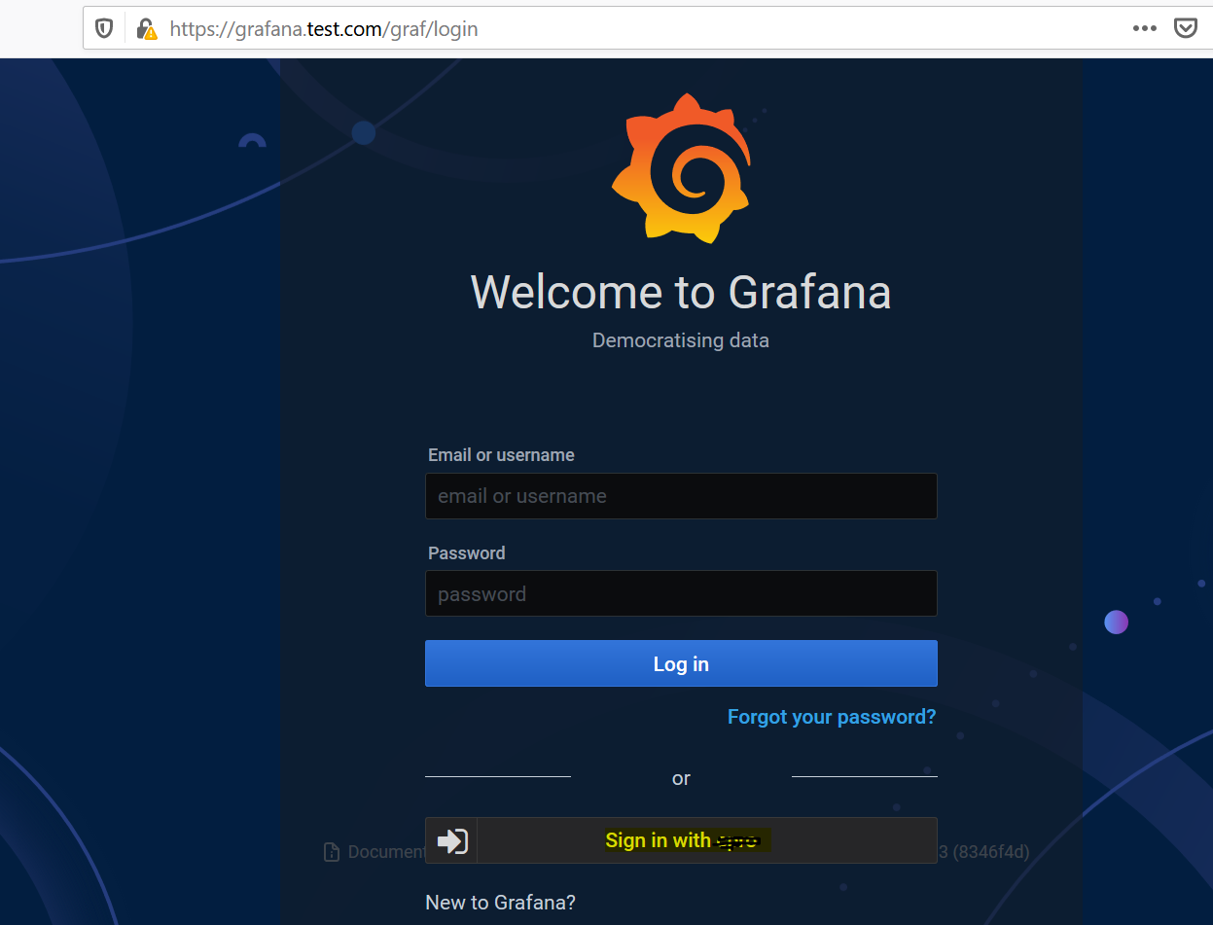
Task: Click the Grafana sun emblem above Welcome text
Action: coord(681,167)
